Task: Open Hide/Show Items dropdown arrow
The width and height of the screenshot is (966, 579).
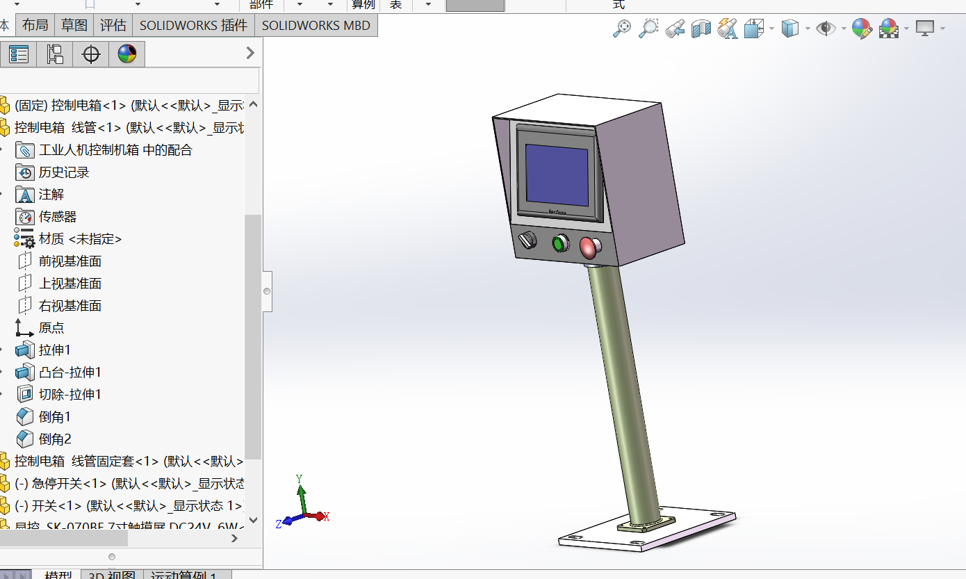Action: pyautogui.click(x=843, y=29)
